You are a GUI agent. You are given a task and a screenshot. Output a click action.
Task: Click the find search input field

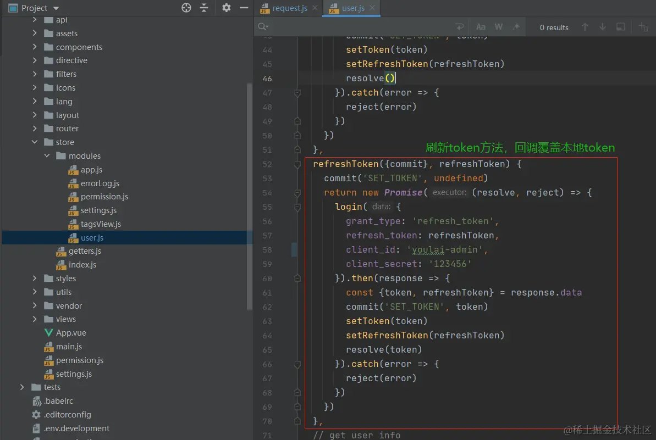click(x=357, y=27)
